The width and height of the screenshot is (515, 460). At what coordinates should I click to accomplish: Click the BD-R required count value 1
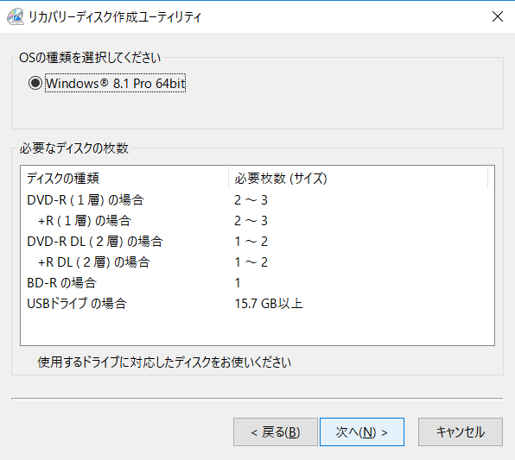point(238,283)
